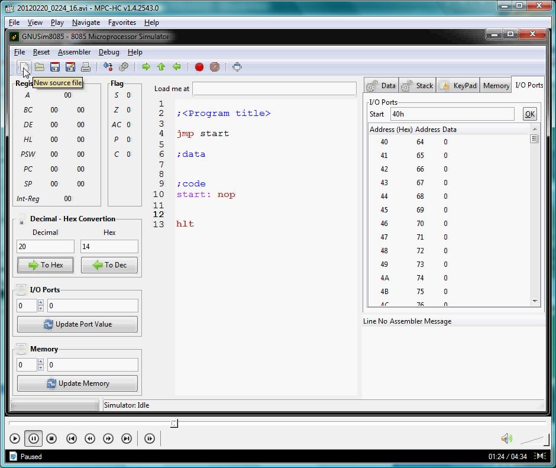Image resolution: width=556 pixels, height=468 pixels.
Task: Switch to the Stack tab
Action: tap(418, 86)
